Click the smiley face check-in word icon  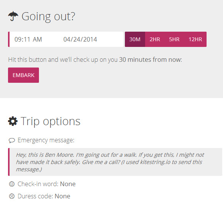(x=12, y=184)
